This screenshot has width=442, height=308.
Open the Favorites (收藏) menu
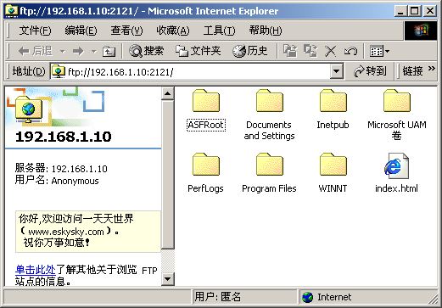pyautogui.click(x=173, y=31)
